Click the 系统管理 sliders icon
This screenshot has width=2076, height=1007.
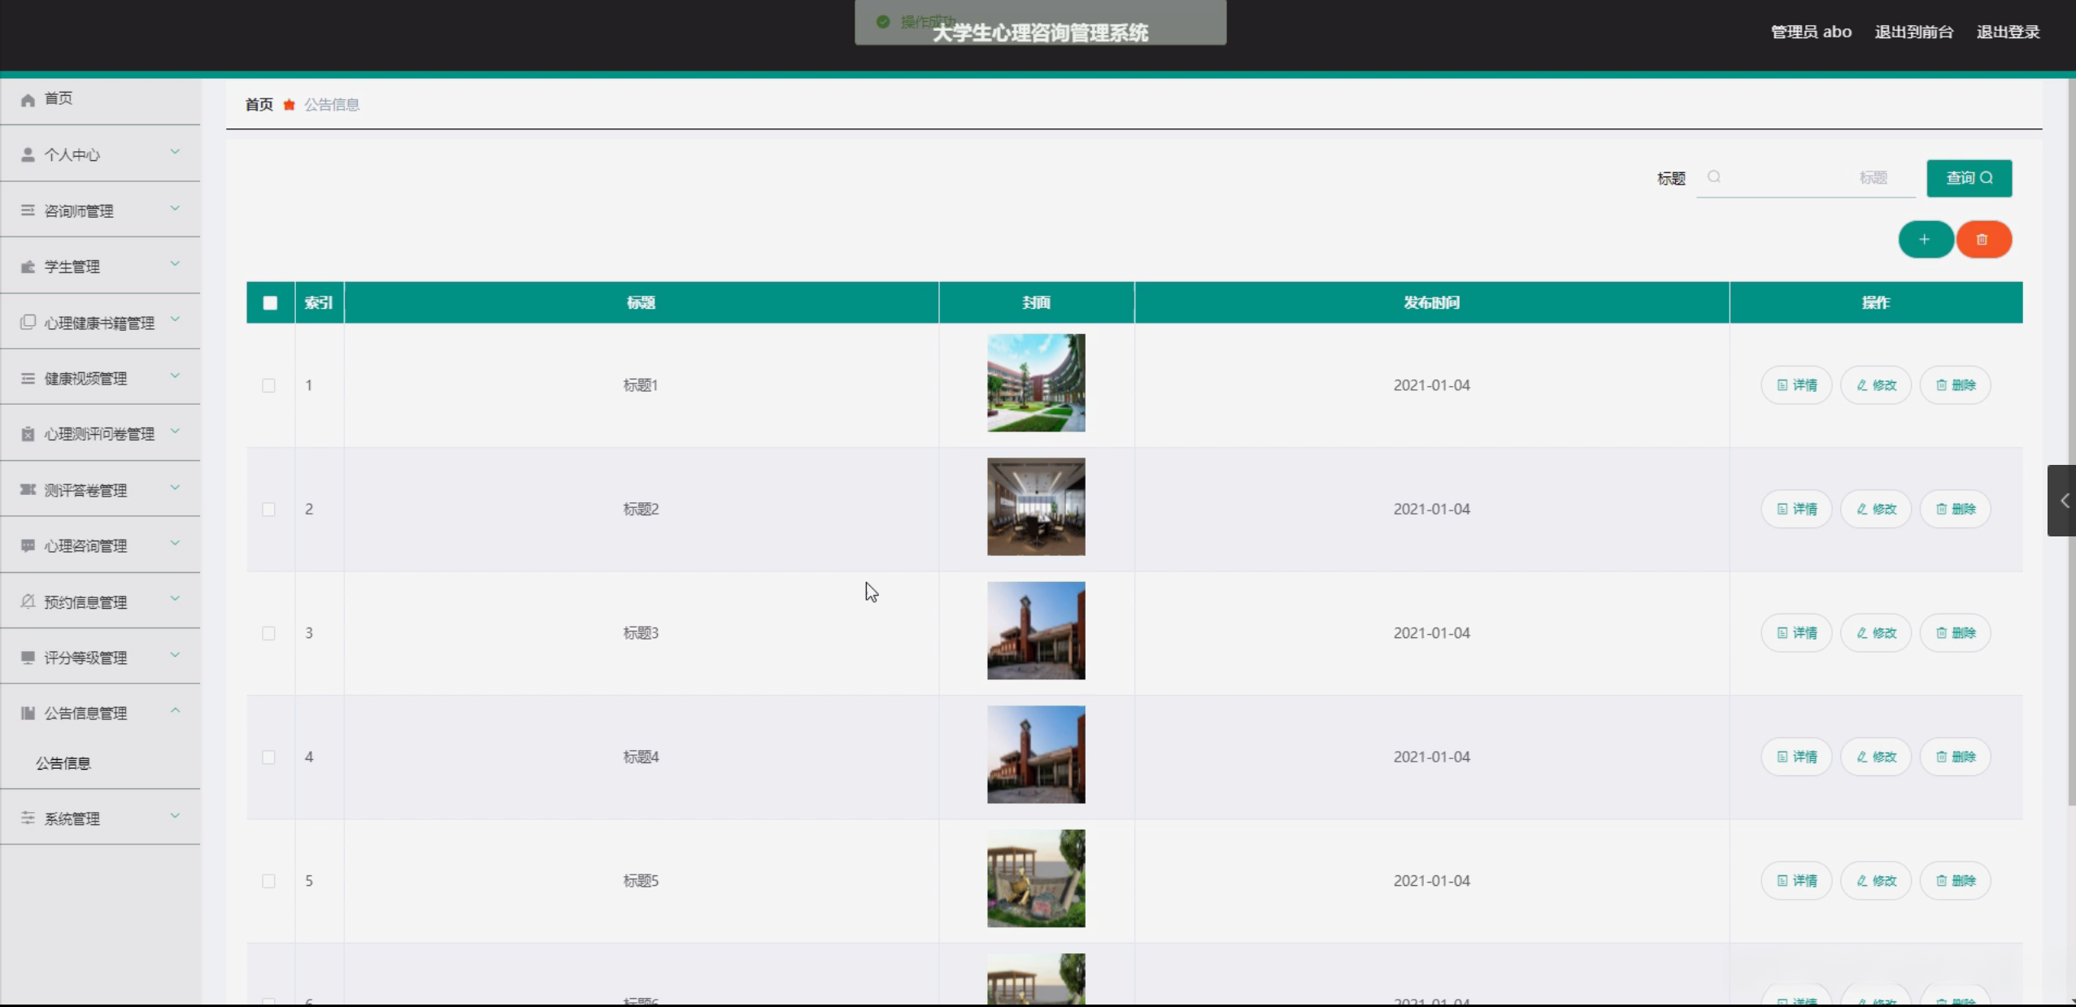[28, 818]
